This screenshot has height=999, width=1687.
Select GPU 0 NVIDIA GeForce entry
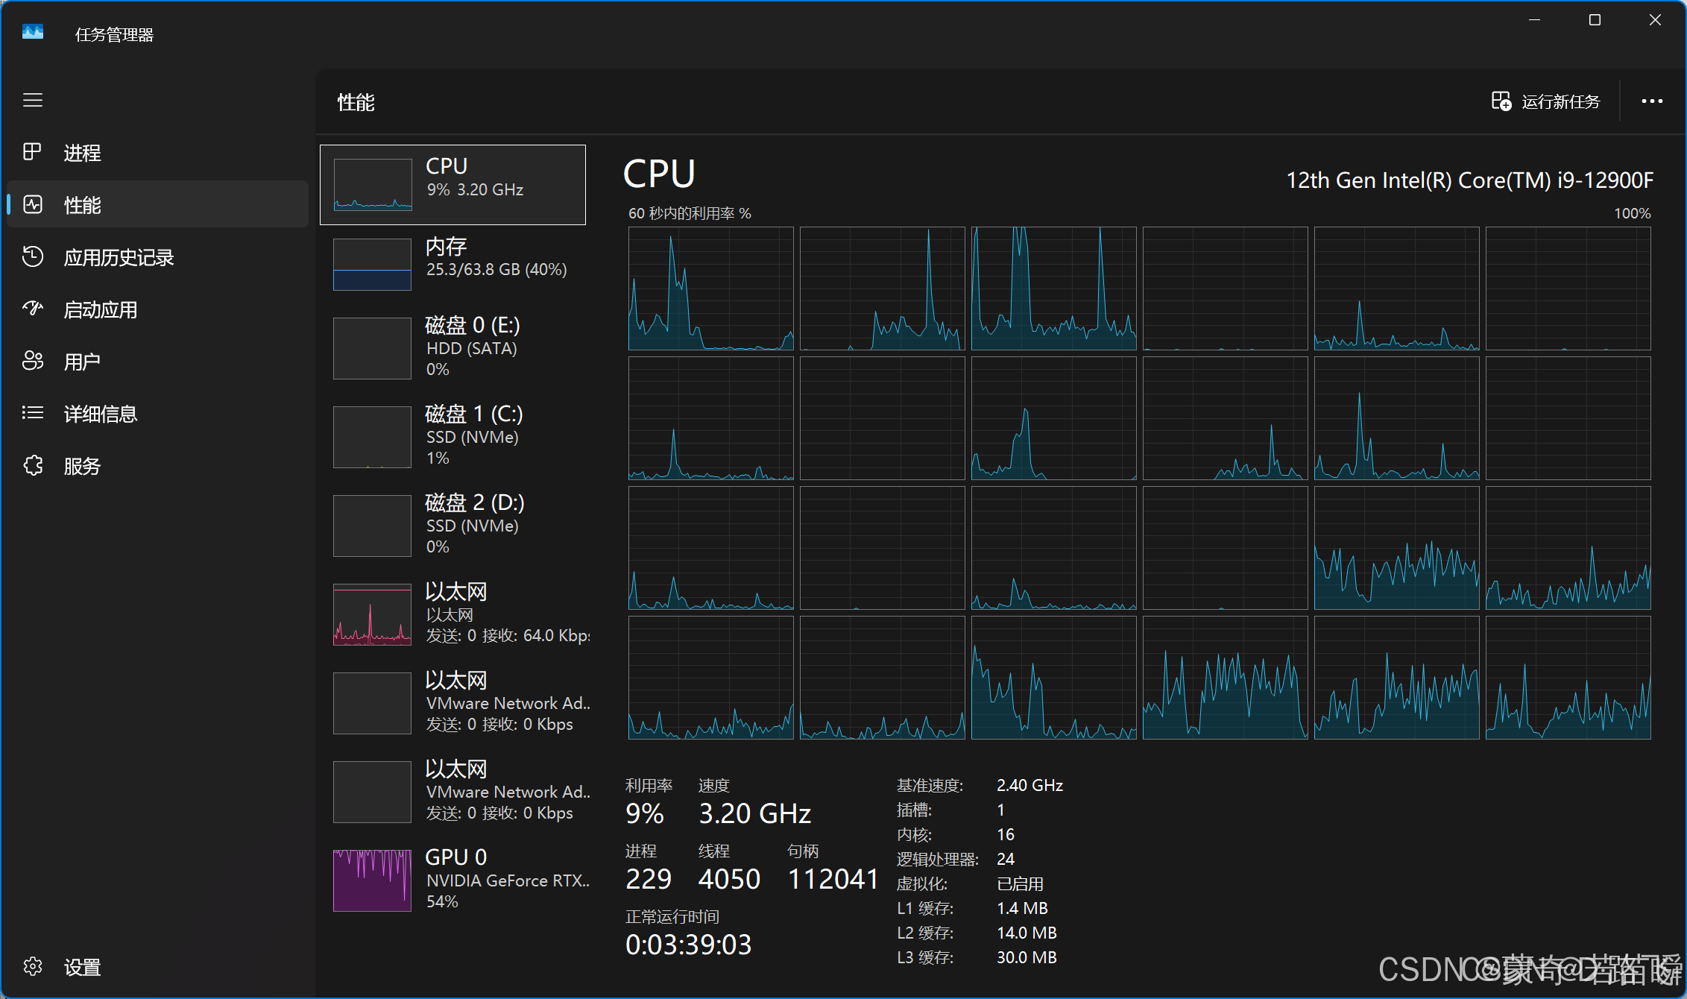(453, 880)
